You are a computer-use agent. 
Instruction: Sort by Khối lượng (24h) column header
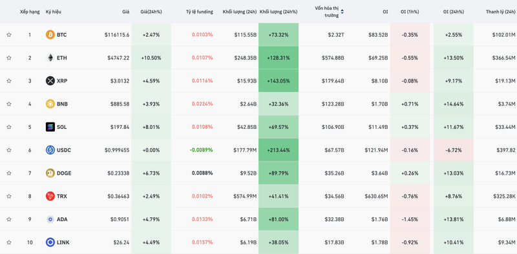point(239,12)
